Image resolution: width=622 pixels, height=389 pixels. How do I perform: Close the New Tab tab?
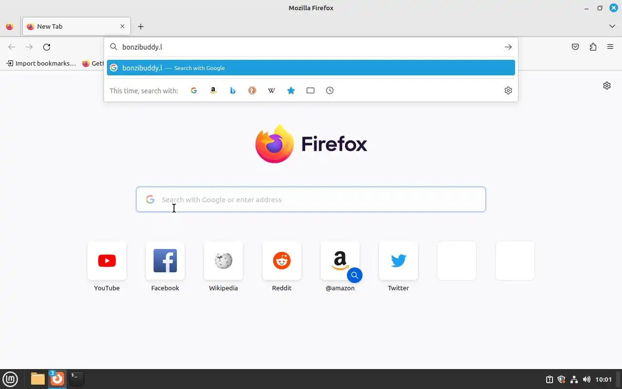pyautogui.click(x=122, y=27)
